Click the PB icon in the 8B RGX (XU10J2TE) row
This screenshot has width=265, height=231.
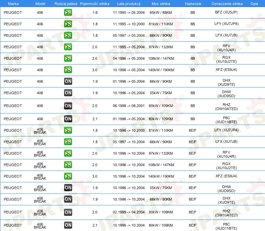[68, 58]
